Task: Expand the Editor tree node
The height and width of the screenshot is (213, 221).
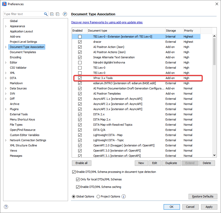Action: [x=6, y=62]
